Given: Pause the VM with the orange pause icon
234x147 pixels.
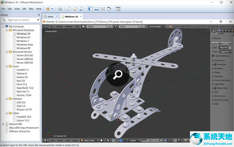Looking at the screenshot, I should point(48,9).
